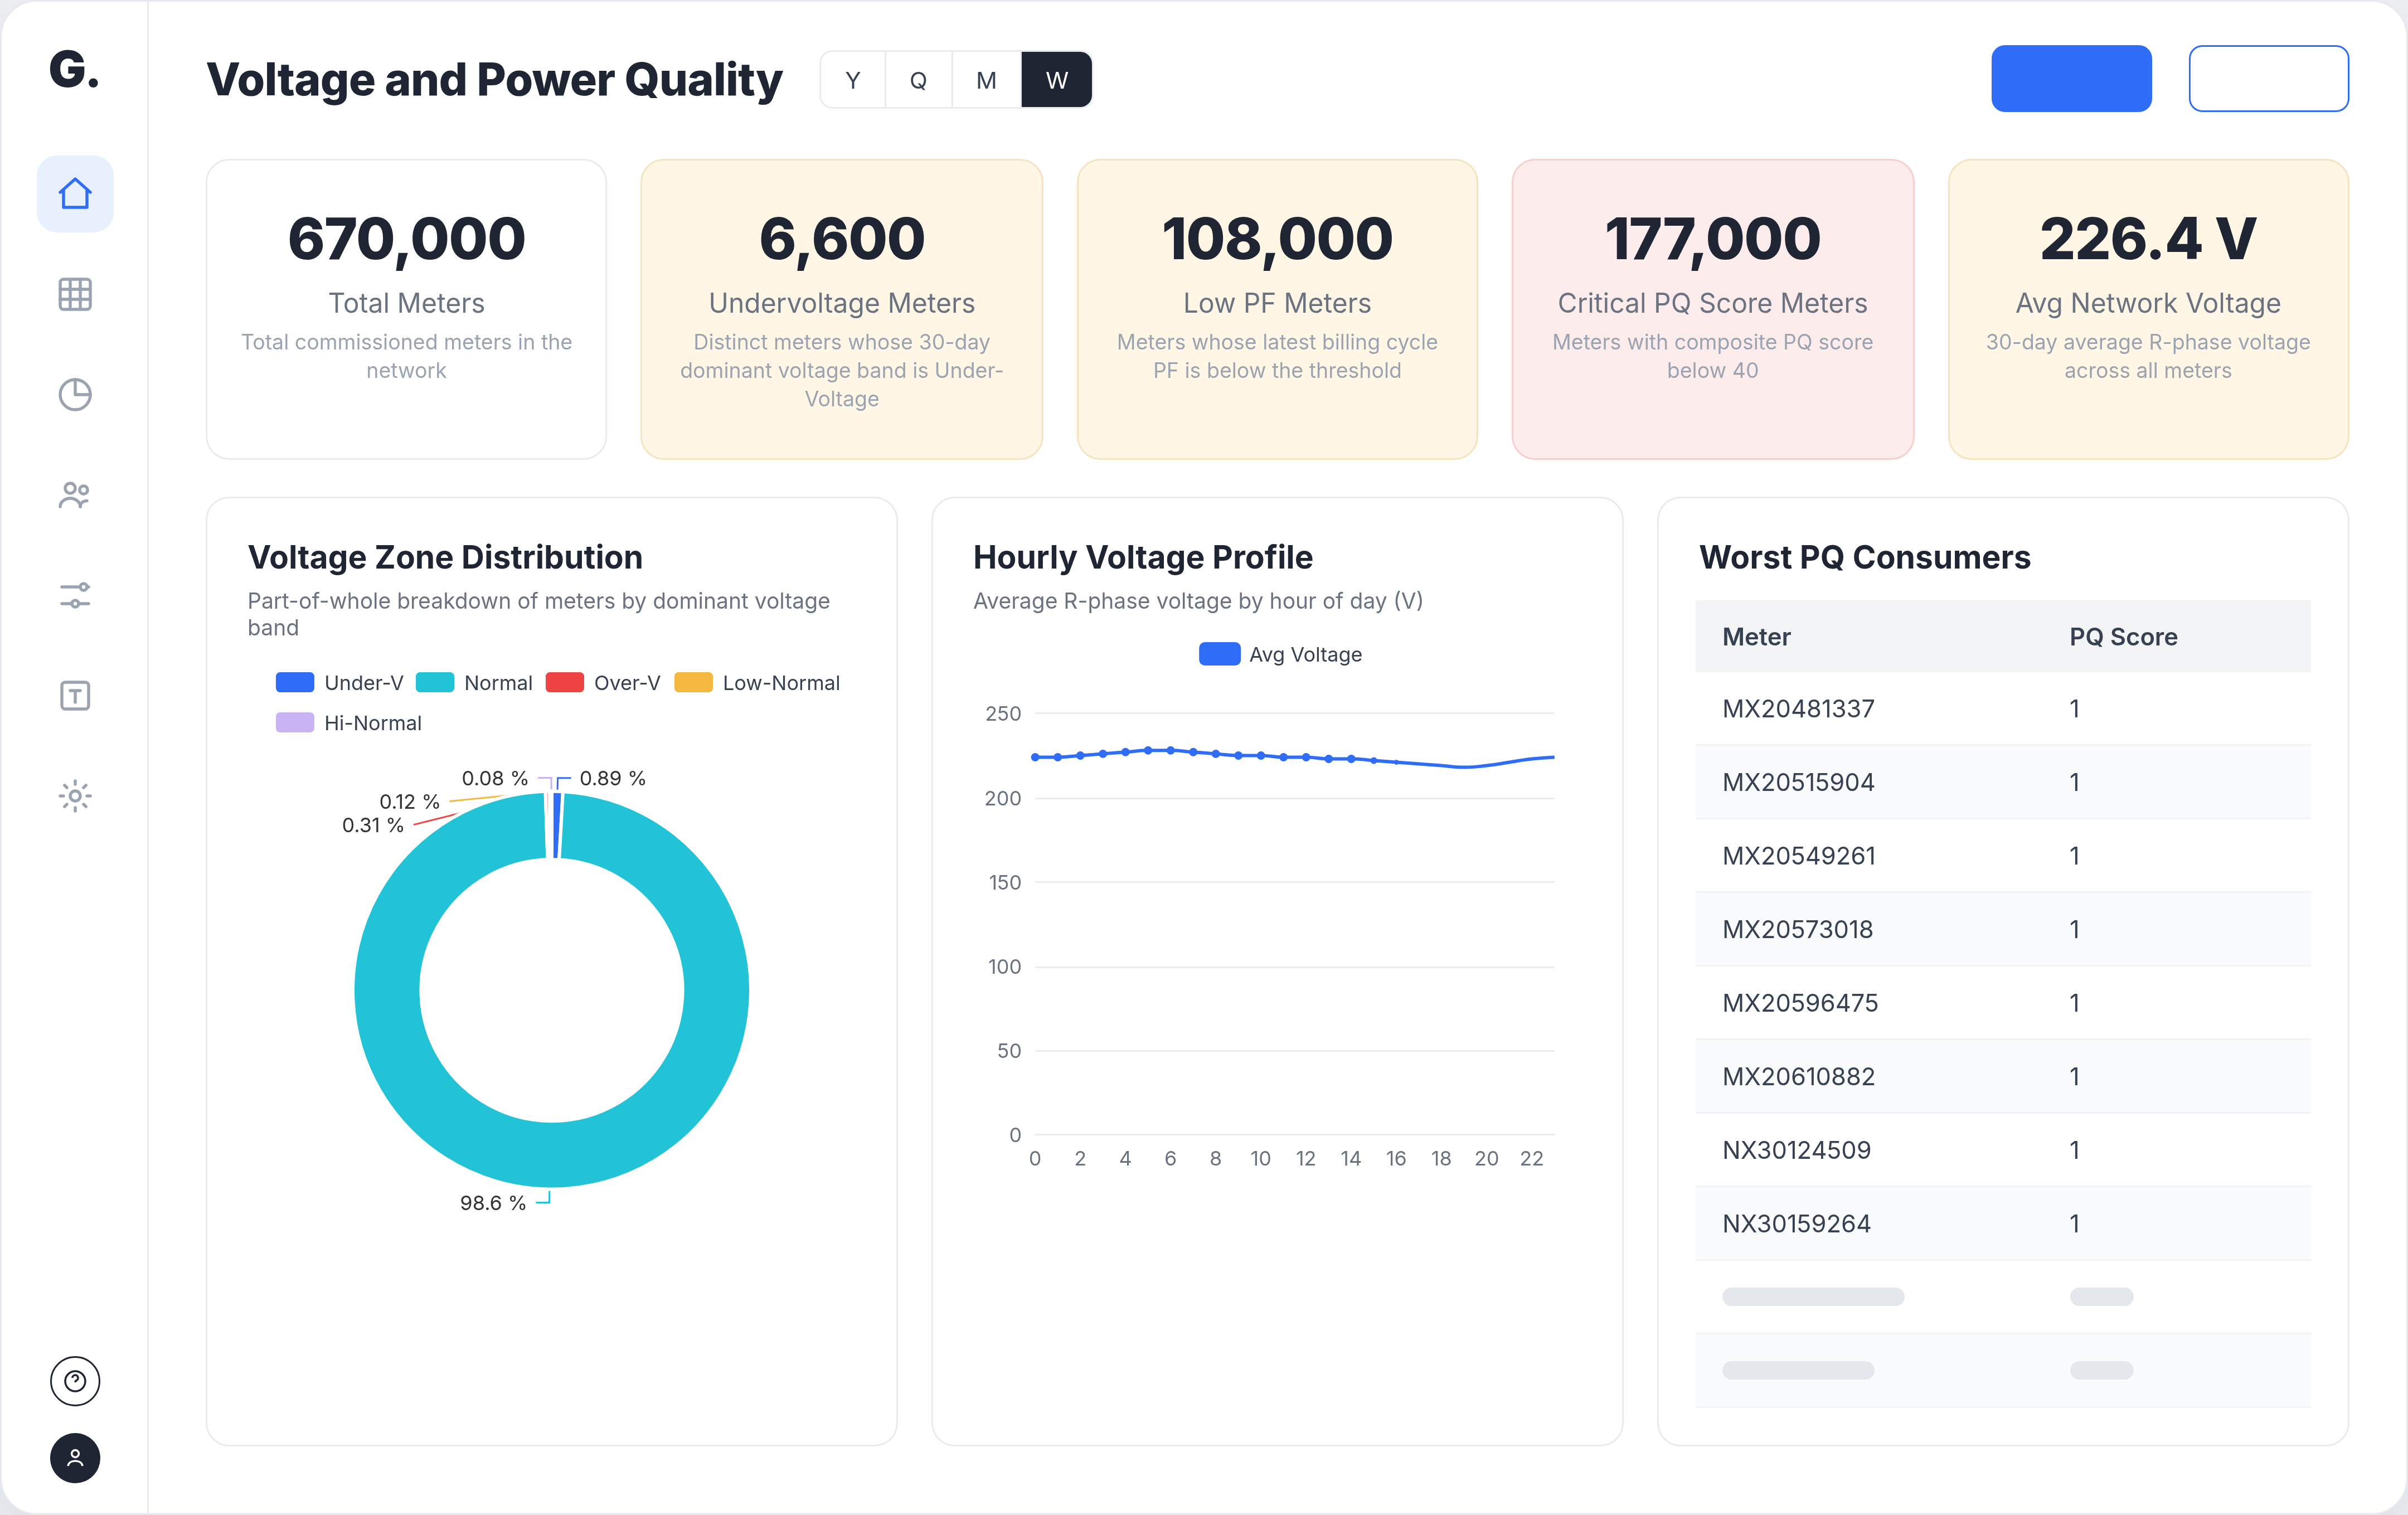Image resolution: width=2408 pixels, height=1515 pixels.
Task: Click the PQ Score column header
Action: pos(2123,637)
